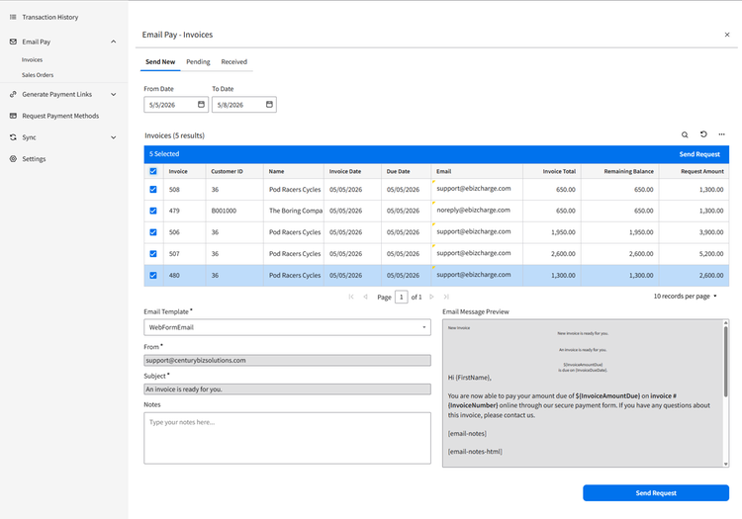Switch to the Received tab

pyautogui.click(x=233, y=62)
